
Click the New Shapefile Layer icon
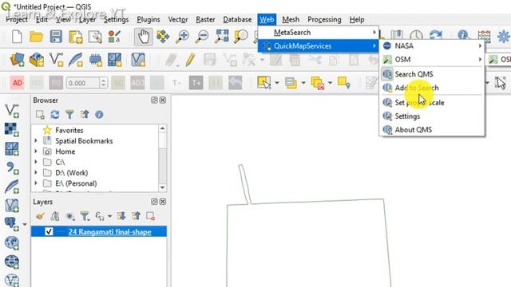pos(57,61)
